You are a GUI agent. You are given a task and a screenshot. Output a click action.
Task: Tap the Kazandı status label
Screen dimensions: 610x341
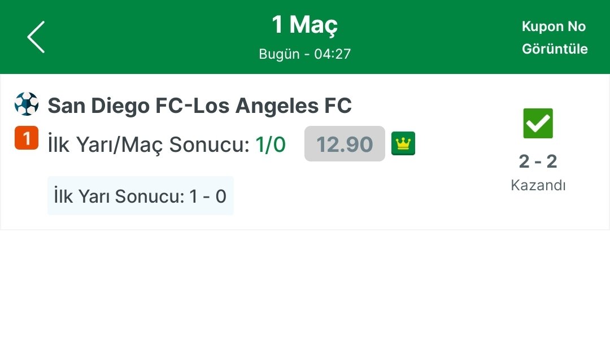point(538,185)
